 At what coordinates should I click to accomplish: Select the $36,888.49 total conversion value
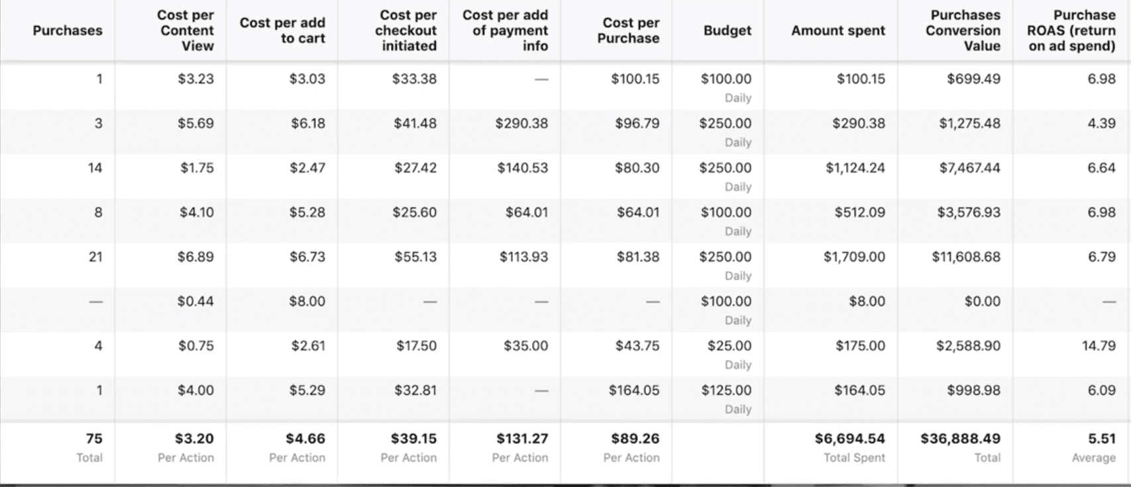961,439
